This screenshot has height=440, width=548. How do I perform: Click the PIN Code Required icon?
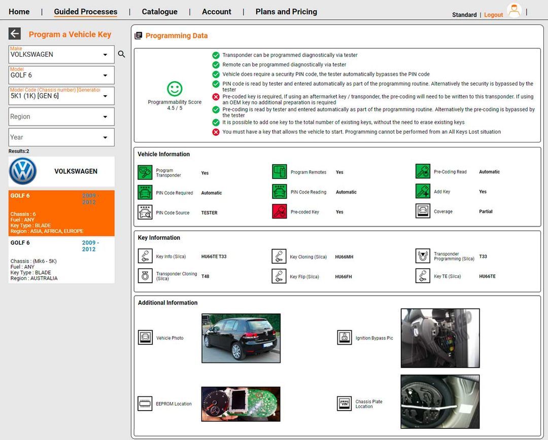(x=145, y=192)
